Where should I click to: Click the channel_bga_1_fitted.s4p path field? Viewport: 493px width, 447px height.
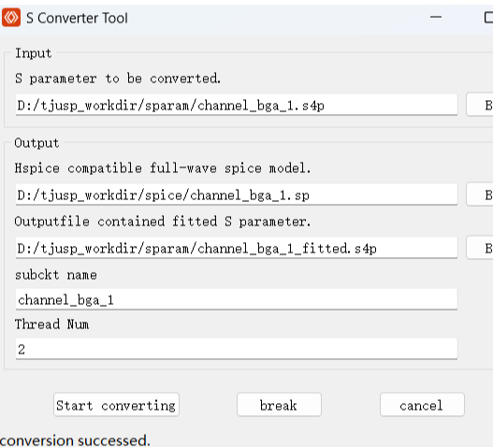pyautogui.click(x=237, y=249)
